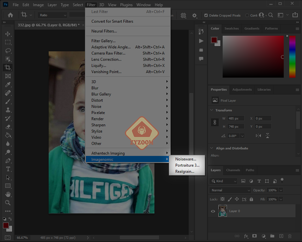Select the Brush tool
Image resolution: width=302 pixels, height=242 pixels.
pyautogui.click(x=8, y=101)
